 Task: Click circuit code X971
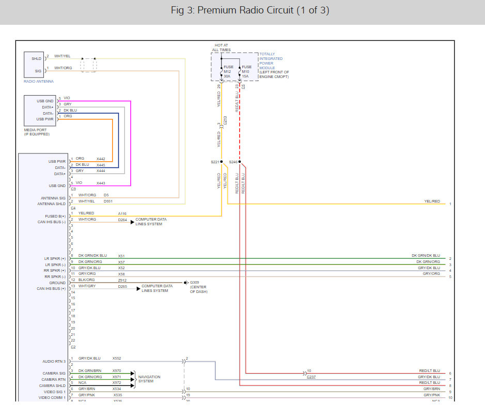tap(117, 377)
